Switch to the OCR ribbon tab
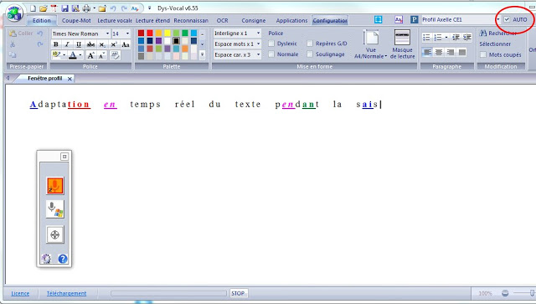 pos(223,20)
